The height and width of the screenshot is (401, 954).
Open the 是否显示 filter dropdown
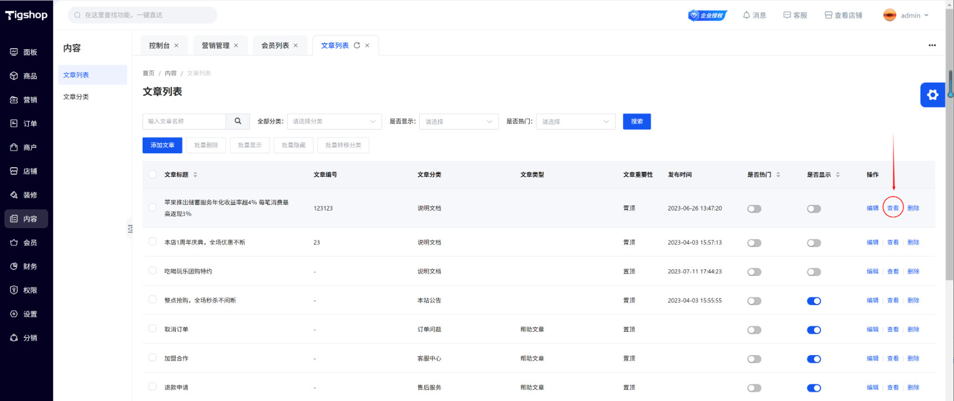tap(459, 121)
